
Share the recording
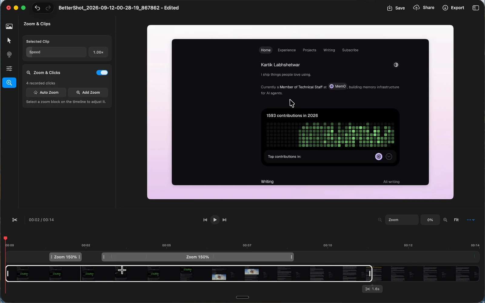(424, 8)
